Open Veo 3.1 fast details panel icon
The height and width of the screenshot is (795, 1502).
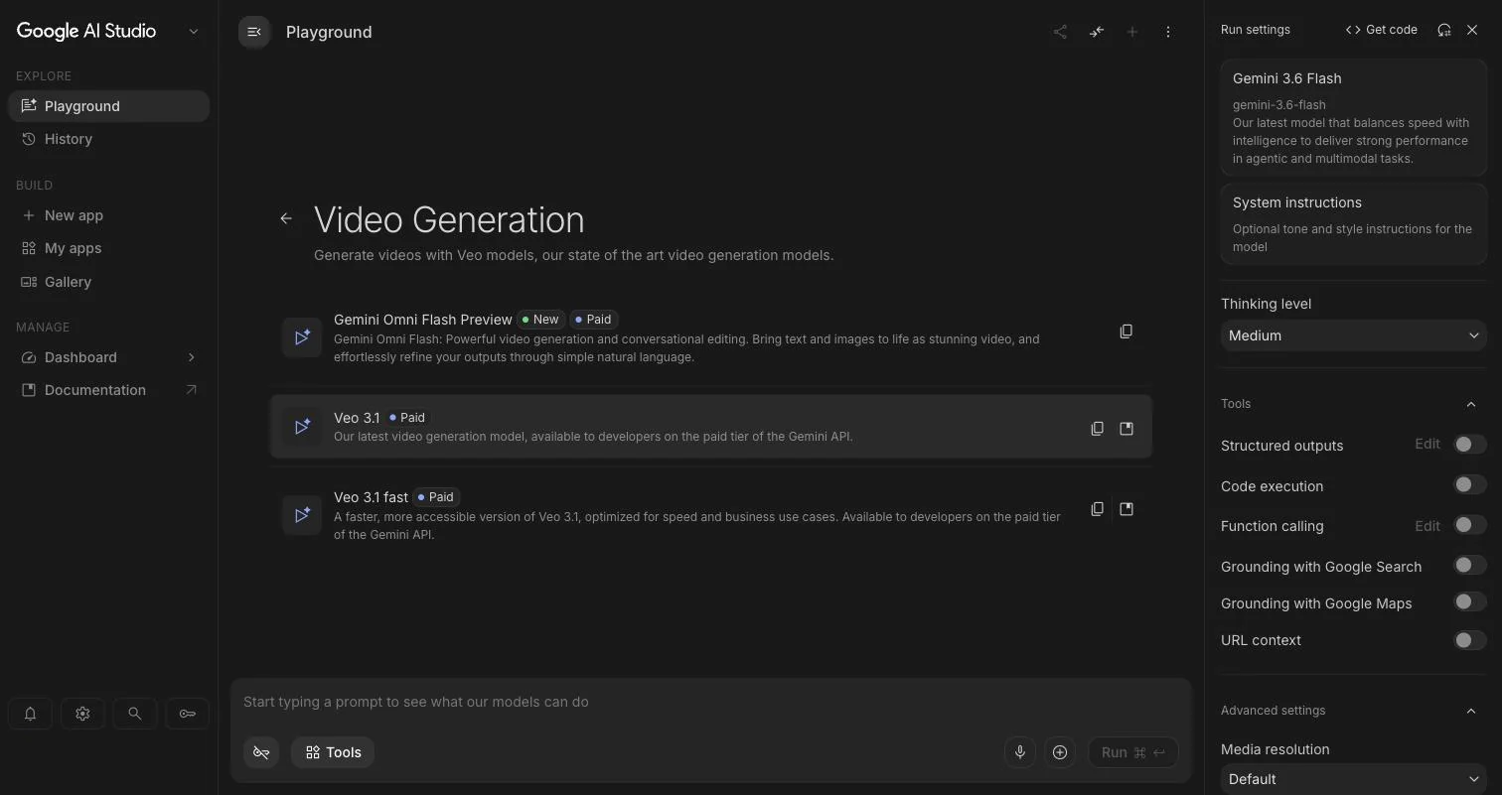(1126, 509)
